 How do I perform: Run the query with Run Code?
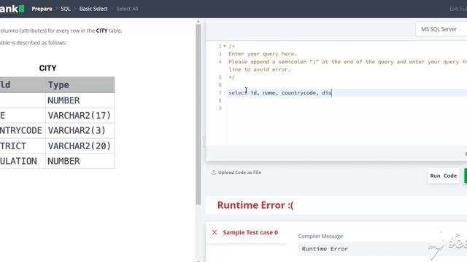443,175
